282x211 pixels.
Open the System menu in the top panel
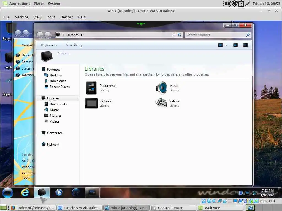[54, 4]
